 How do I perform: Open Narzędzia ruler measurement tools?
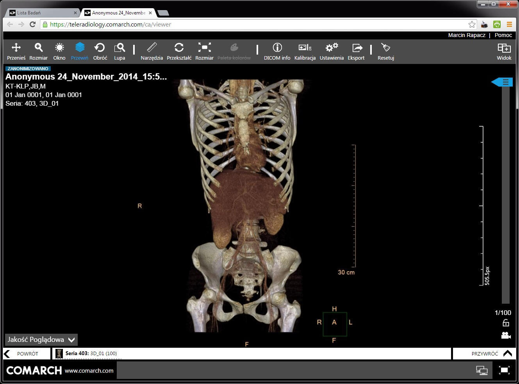[152, 51]
